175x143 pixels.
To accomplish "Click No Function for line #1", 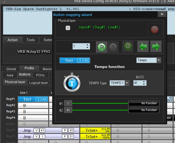I will [x=144, y=103].
